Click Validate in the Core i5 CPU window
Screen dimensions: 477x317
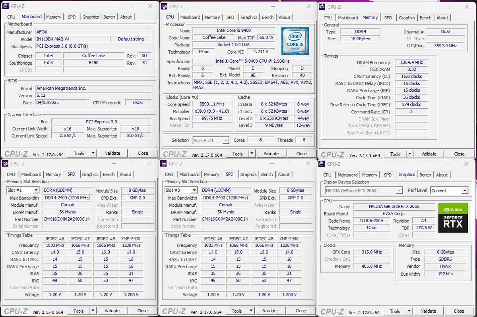click(x=271, y=154)
